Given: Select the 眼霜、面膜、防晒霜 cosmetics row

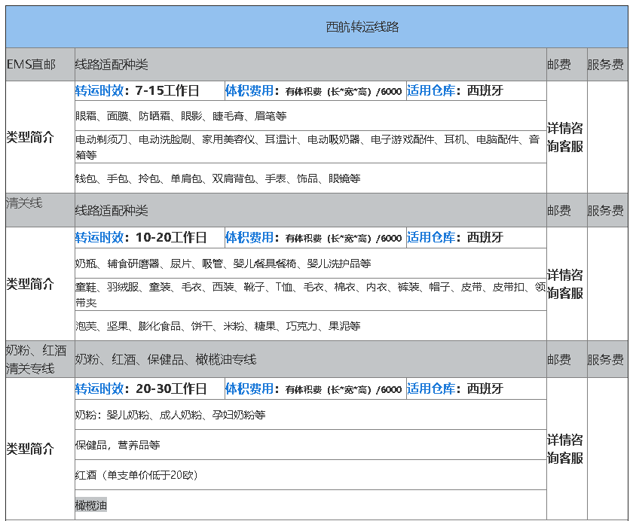Looking at the screenshot, I should tap(181, 117).
